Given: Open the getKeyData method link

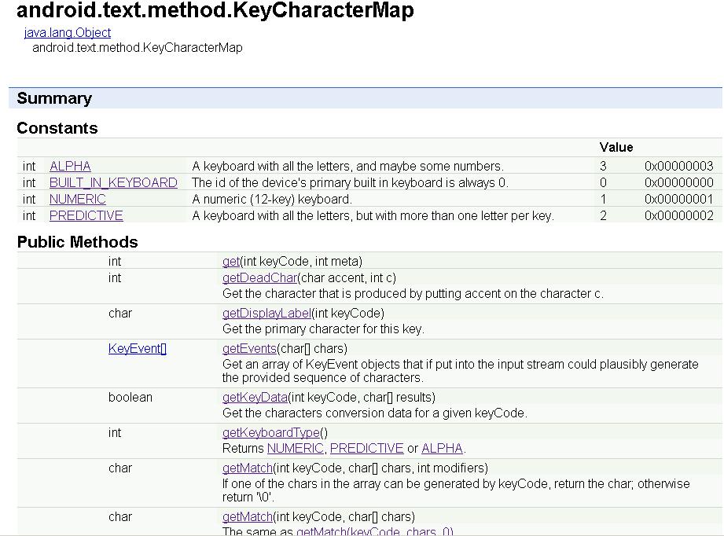Looking at the screenshot, I should point(255,398).
